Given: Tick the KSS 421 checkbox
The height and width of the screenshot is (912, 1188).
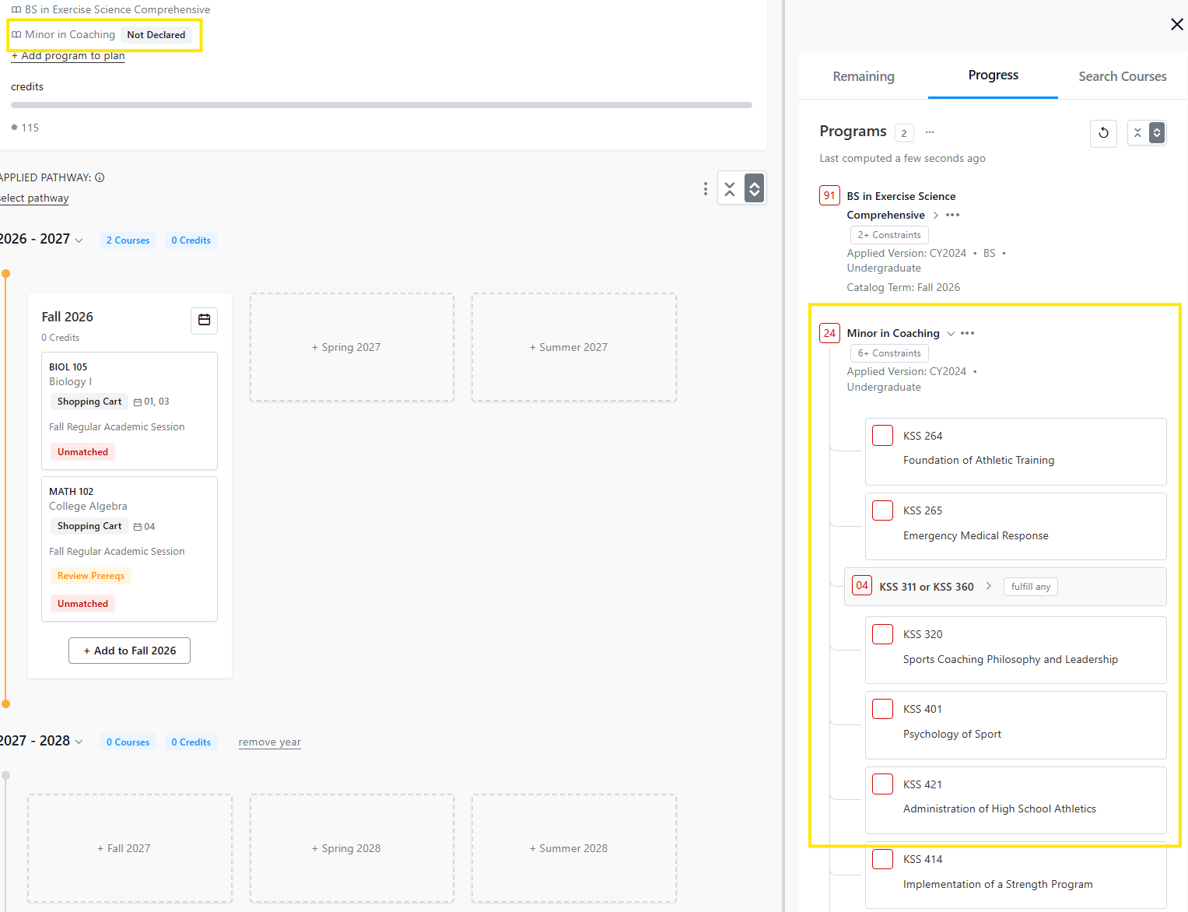Looking at the screenshot, I should tap(882, 784).
